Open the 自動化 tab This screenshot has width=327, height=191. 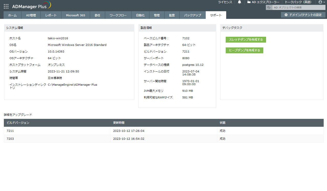pyautogui.click(x=140, y=15)
